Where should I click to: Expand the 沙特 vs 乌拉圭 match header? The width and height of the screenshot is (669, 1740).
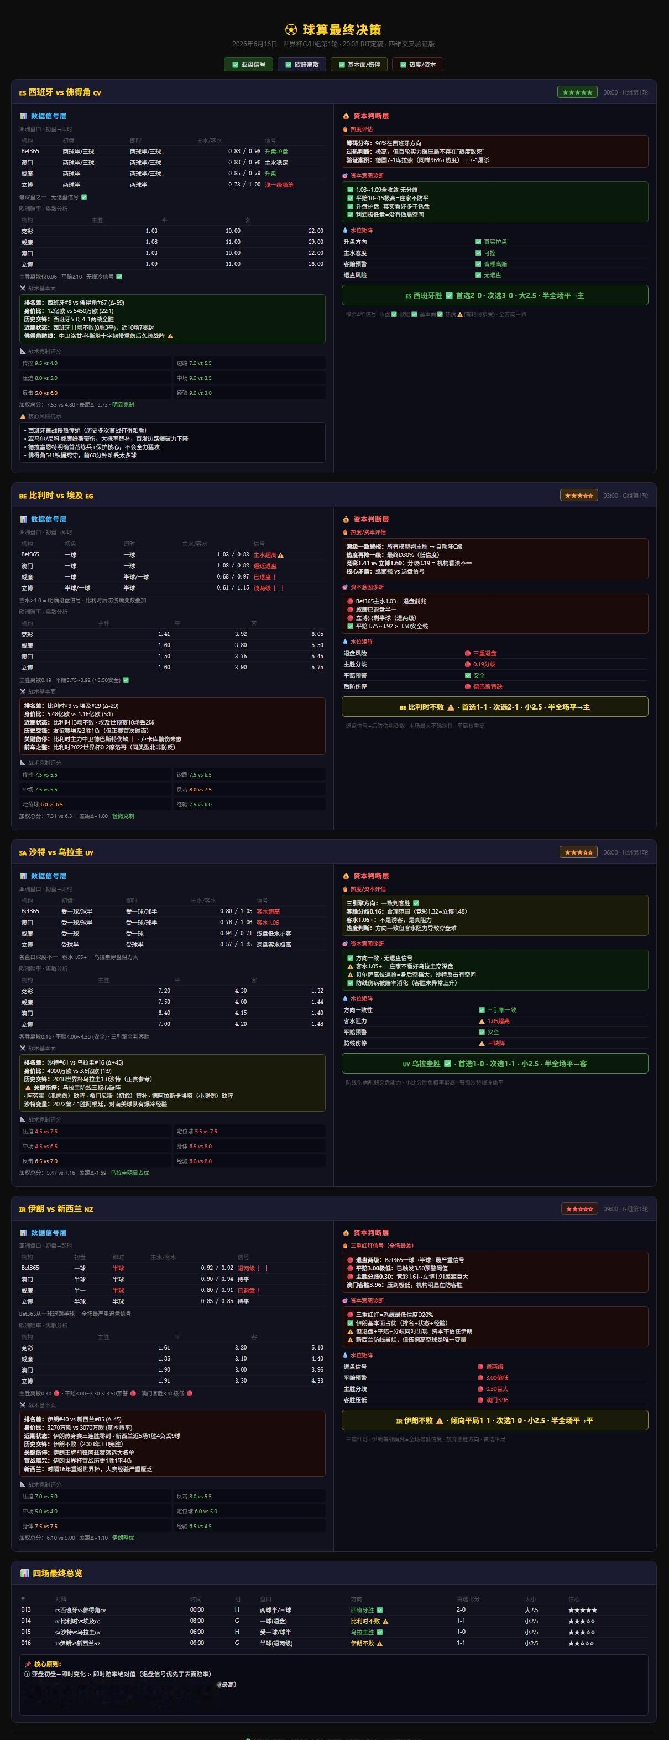333,852
